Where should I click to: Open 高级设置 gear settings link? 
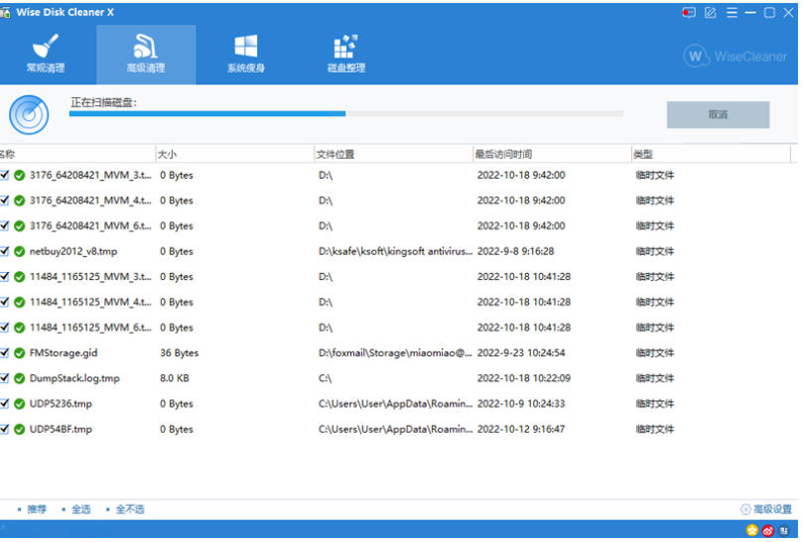(x=766, y=509)
